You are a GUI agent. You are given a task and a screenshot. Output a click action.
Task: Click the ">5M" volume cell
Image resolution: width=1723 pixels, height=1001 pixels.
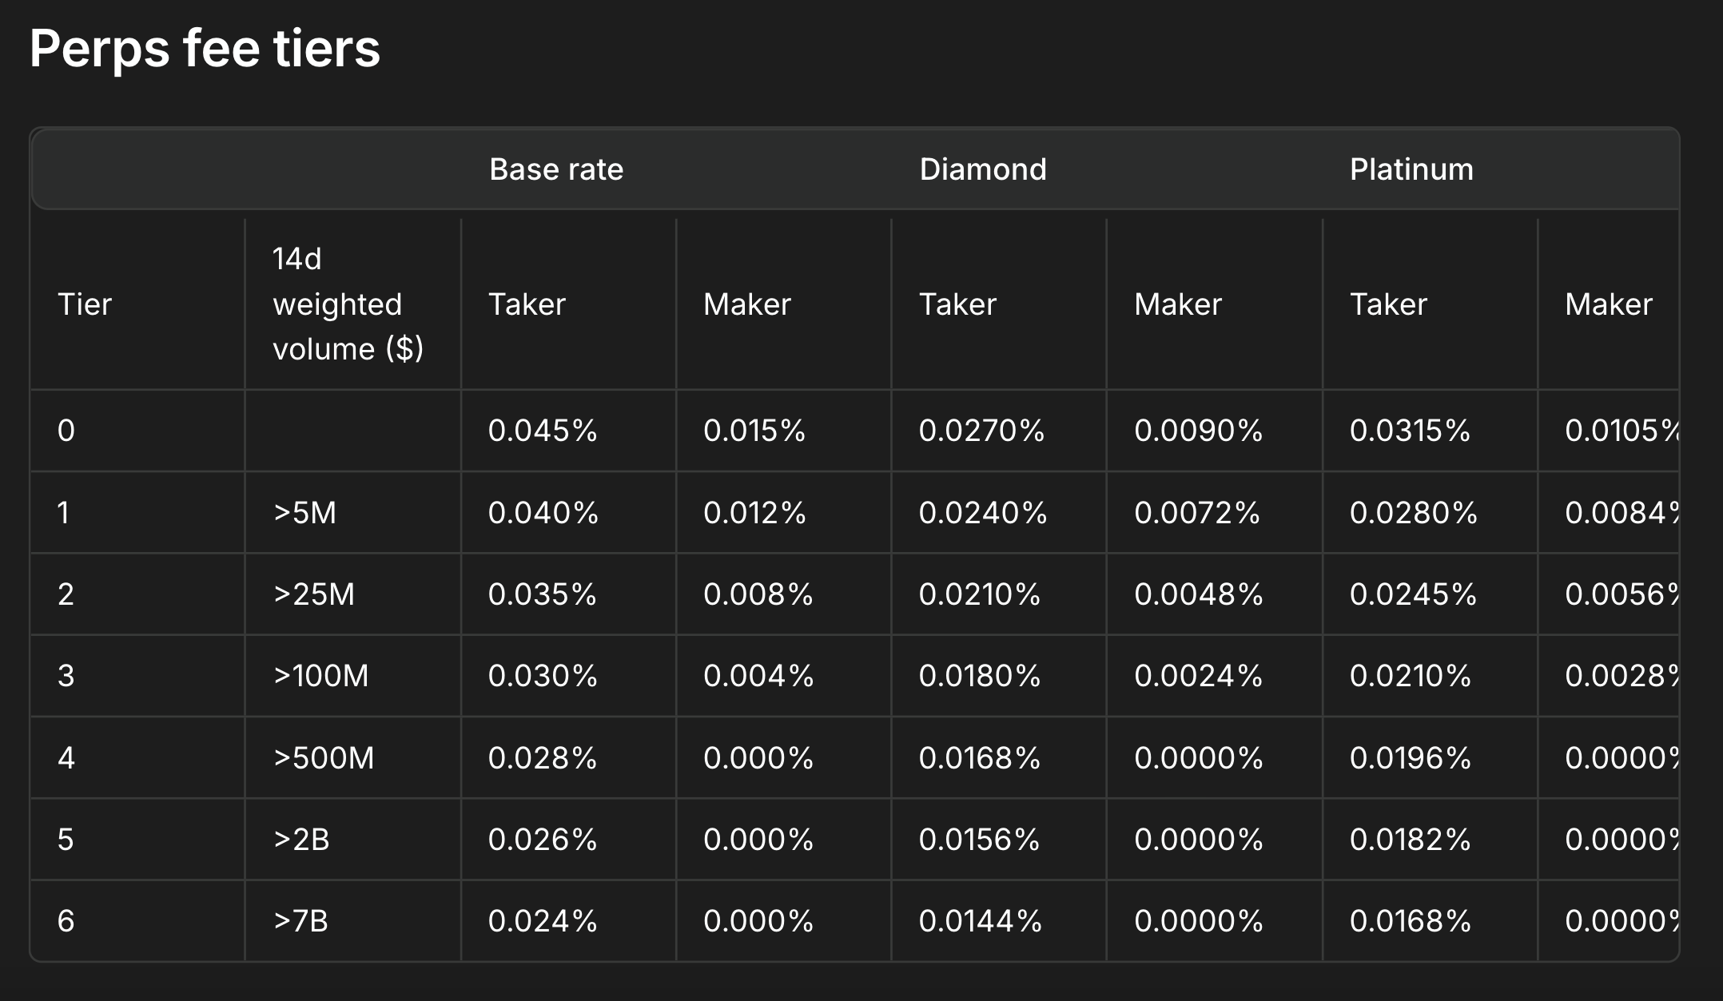pos(304,513)
